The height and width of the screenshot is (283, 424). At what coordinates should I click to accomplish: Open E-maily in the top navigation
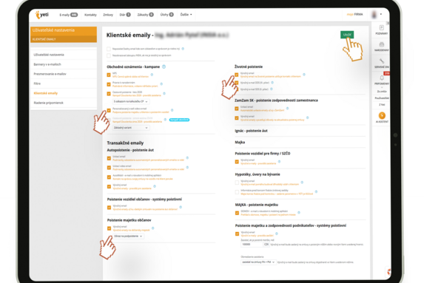68,15
